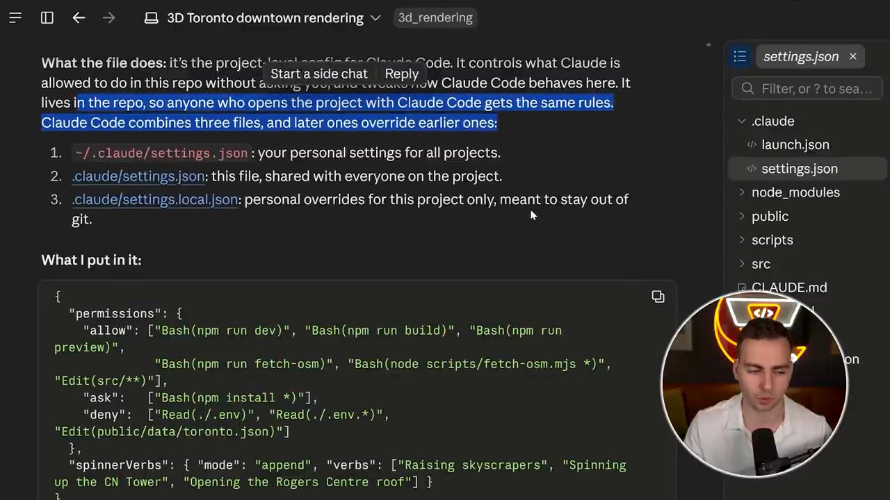Open the .claude/settings.local.json link
The width and height of the screenshot is (890, 500).
(155, 199)
